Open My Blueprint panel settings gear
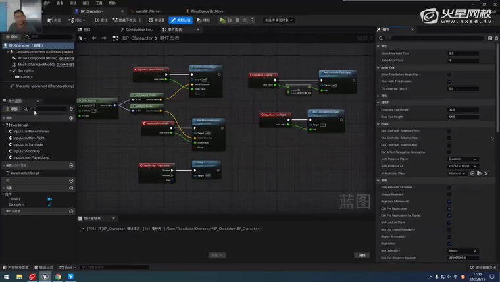The image size is (500, 282). click(x=71, y=109)
